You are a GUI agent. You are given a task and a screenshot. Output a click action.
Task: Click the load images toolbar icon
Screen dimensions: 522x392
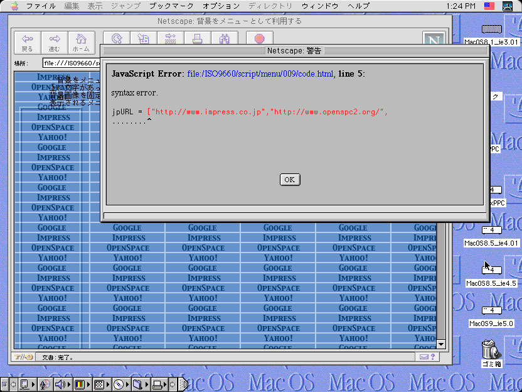(x=144, y=38)
